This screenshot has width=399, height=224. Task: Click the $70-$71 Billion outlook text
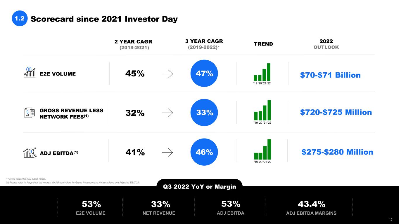point(330,75)
